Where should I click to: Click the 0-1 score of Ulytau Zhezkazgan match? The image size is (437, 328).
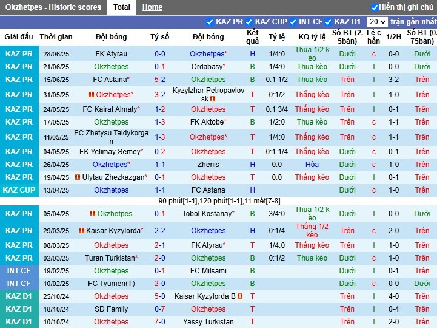click(x=160, y=177)
